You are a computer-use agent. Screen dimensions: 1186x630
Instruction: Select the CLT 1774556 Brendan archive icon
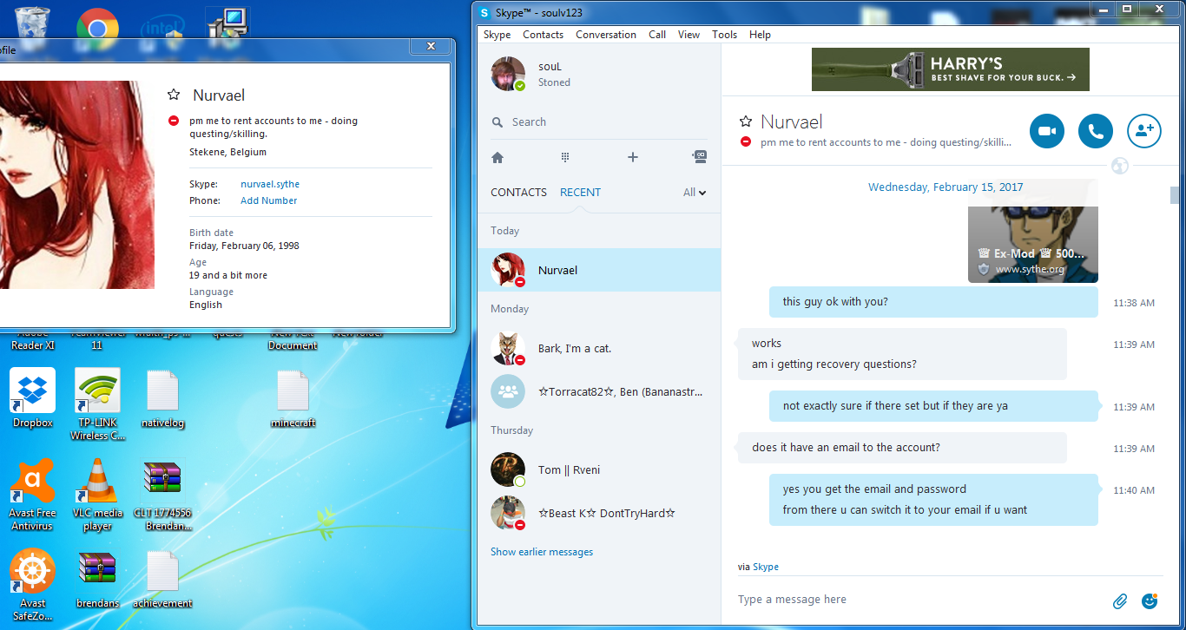[x=162, y=495]
